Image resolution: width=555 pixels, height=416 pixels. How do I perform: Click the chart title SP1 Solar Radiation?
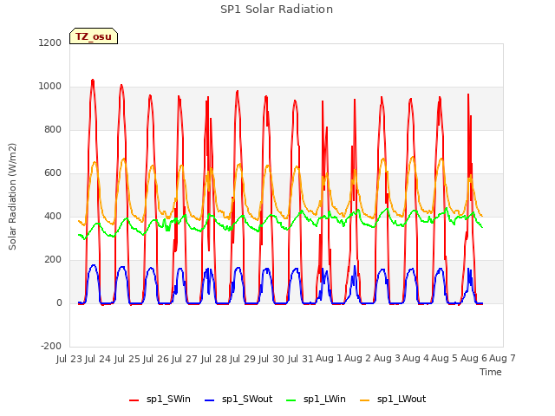click(277, 10)
